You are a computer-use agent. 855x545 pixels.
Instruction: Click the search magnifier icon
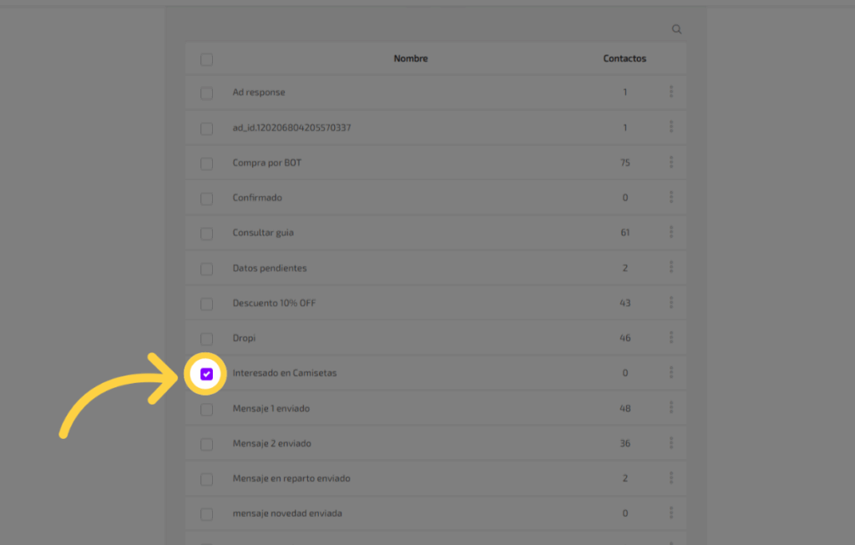(x=677, y=29)
